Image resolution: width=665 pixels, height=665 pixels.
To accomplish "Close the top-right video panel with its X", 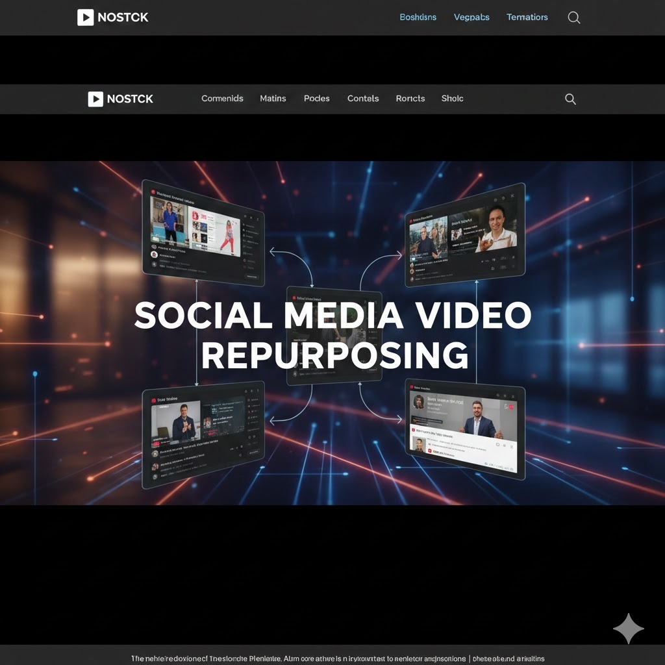I will 512,195.
